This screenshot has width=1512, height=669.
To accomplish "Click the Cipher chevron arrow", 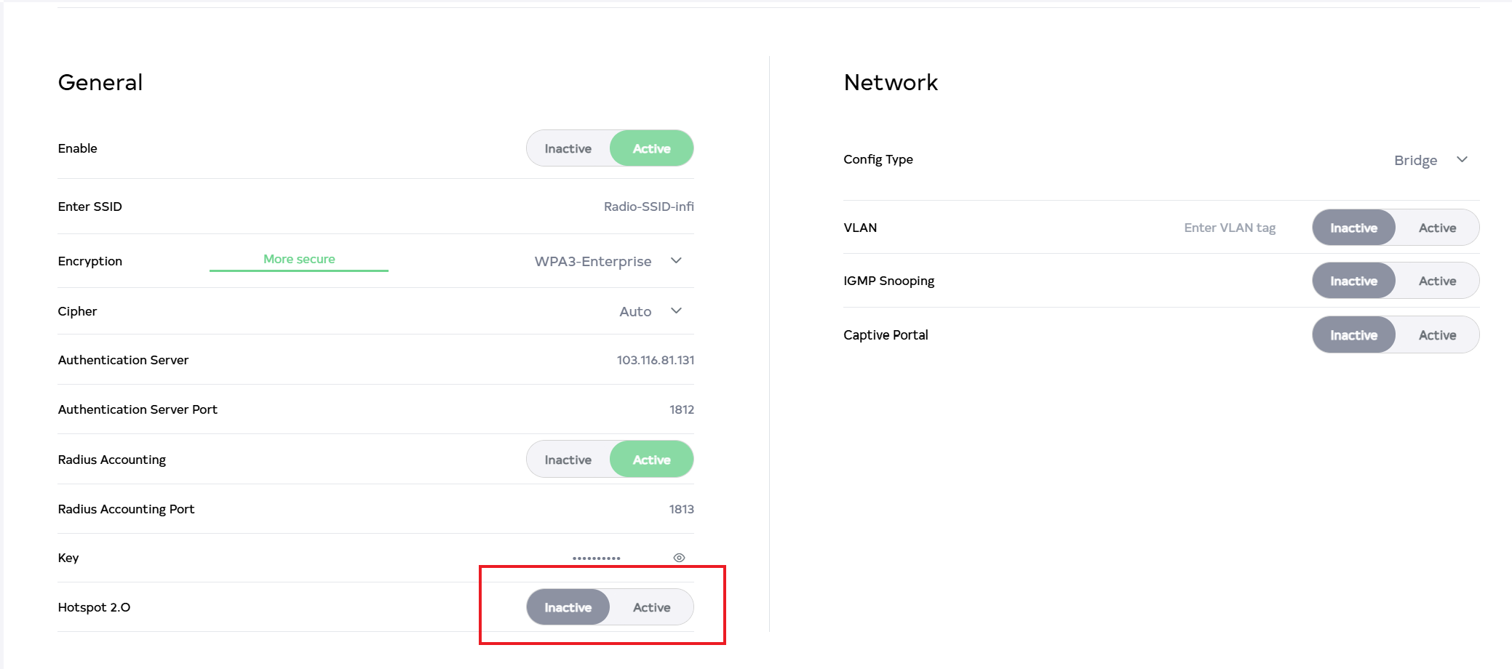I will pos(676,311).
